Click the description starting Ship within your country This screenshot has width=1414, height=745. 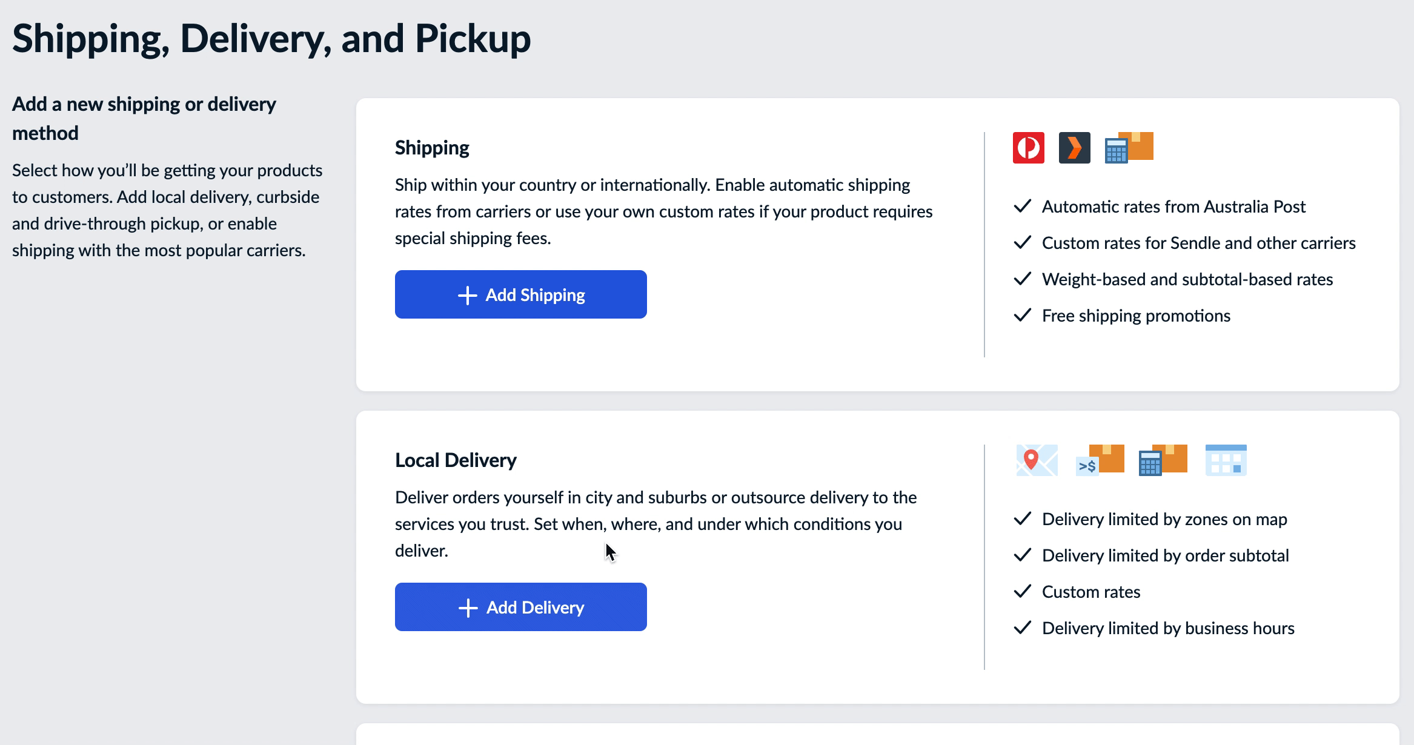coord(664,211)
